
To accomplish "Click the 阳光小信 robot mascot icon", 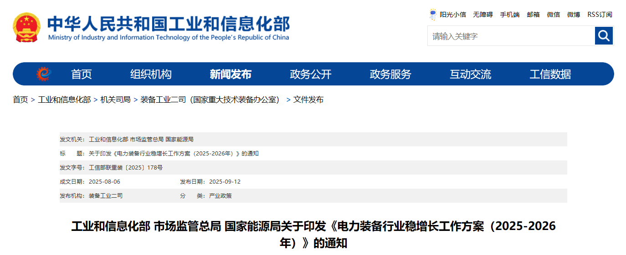I will (x=432, y=15).
